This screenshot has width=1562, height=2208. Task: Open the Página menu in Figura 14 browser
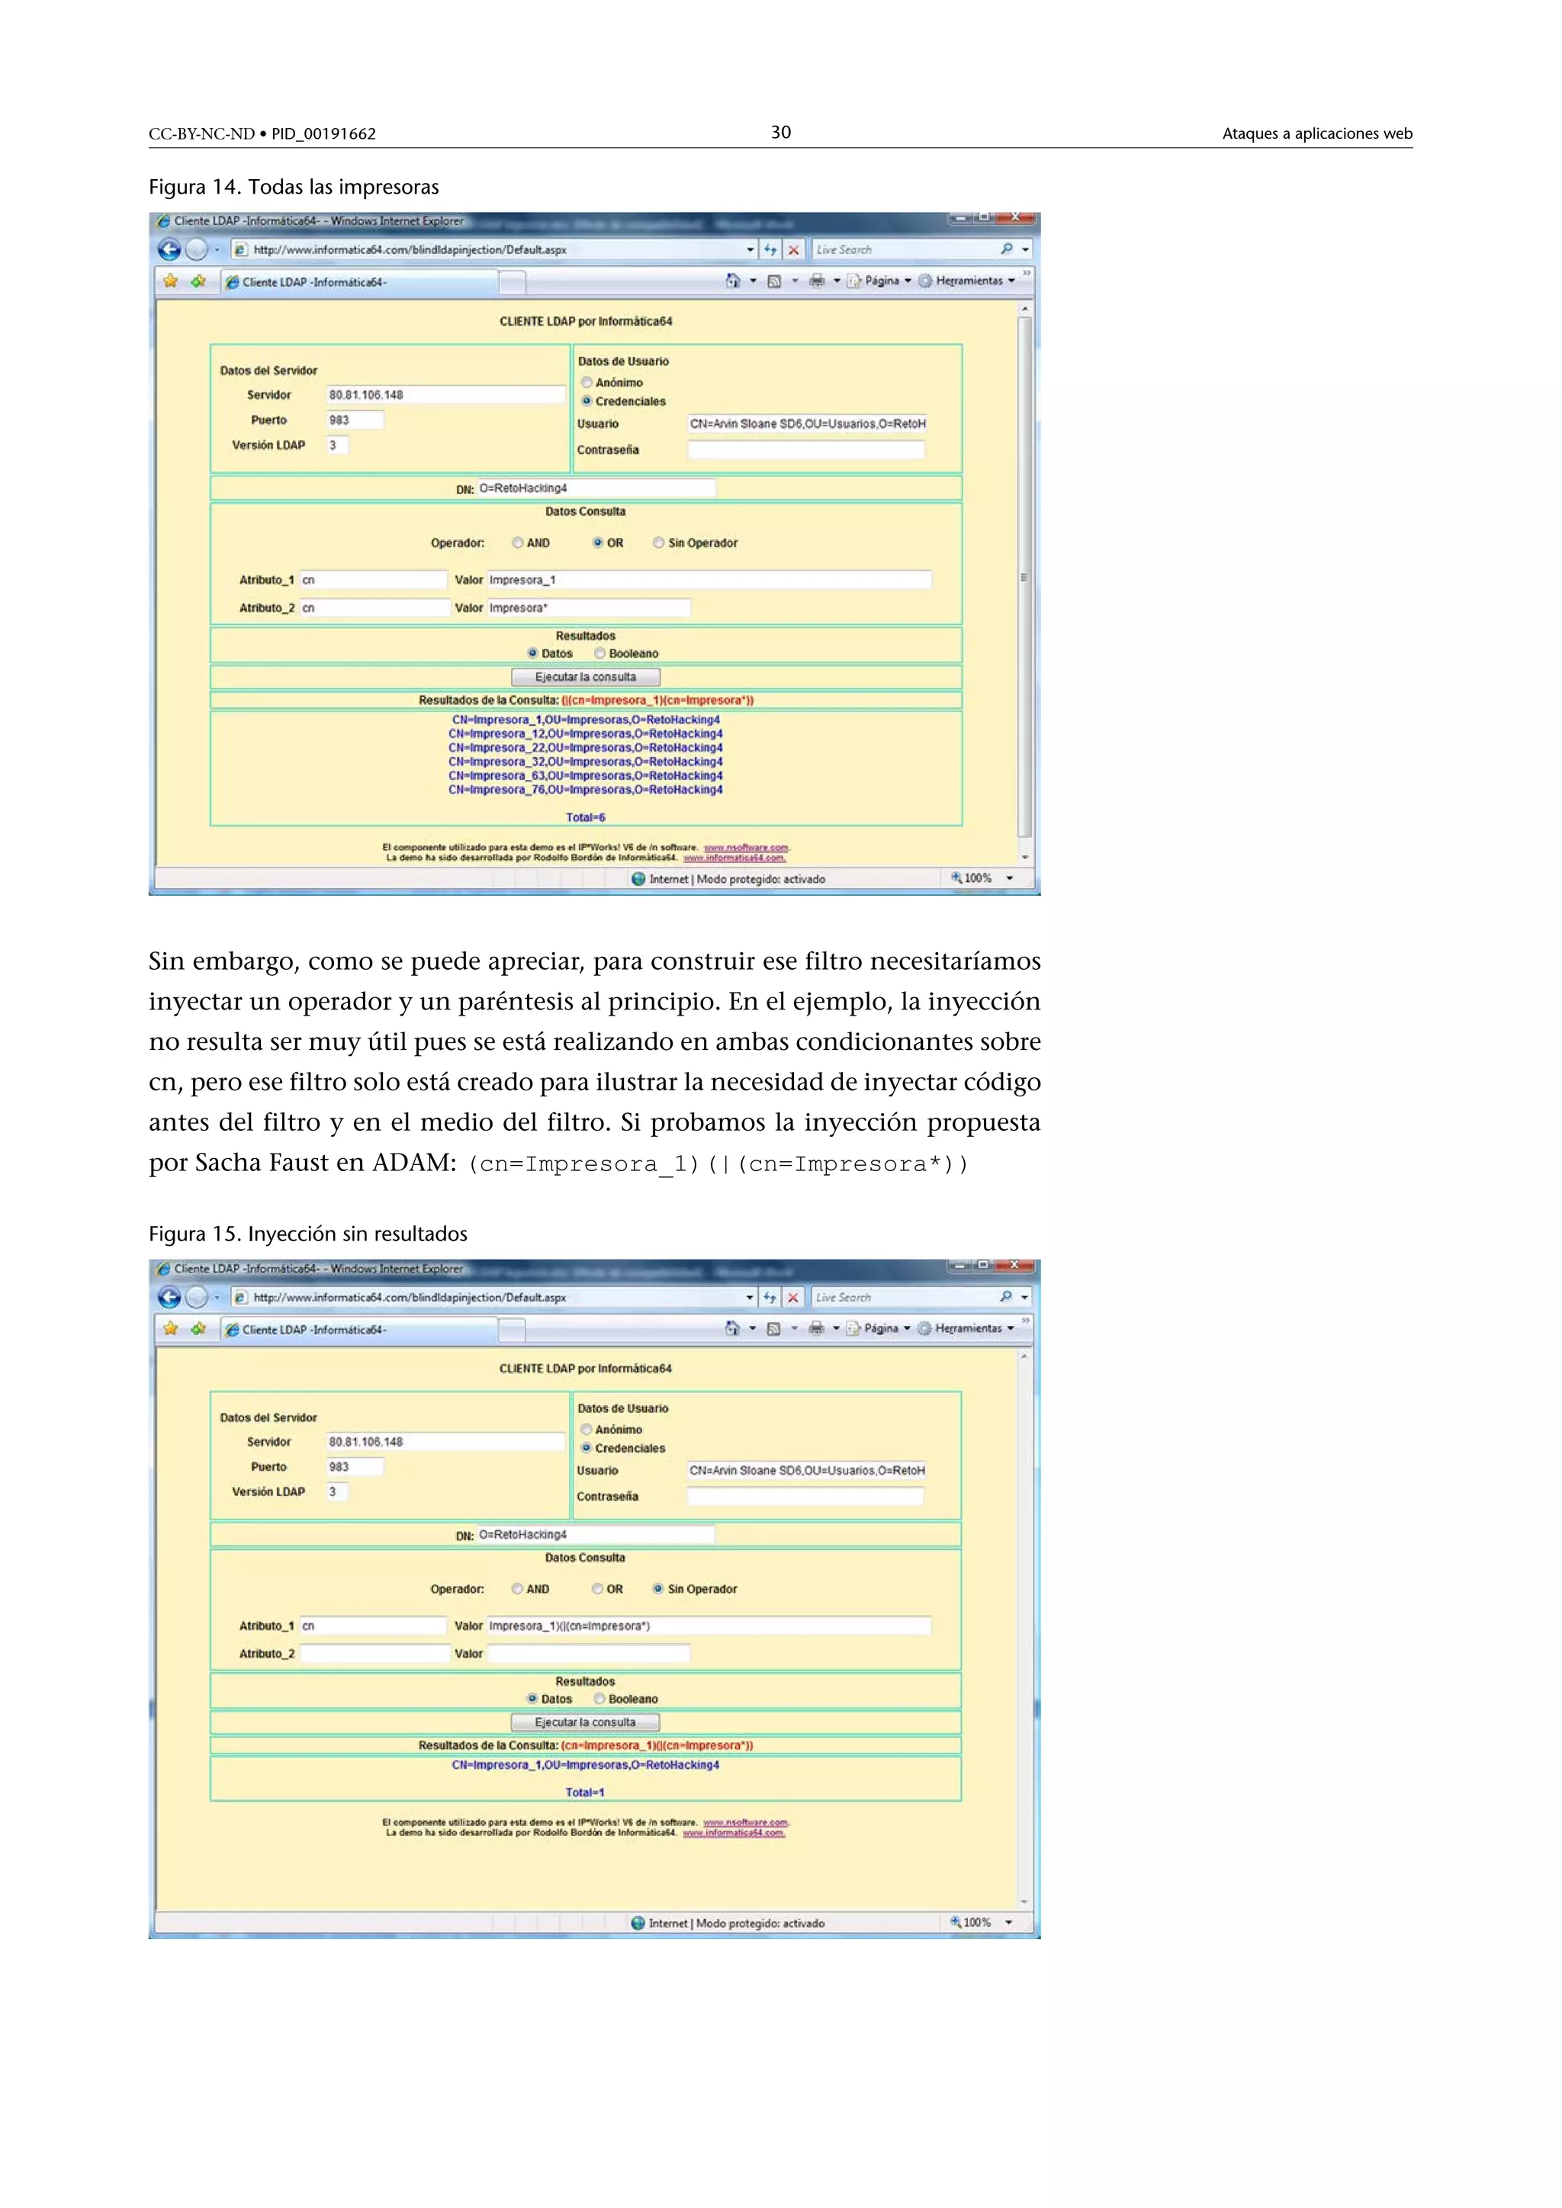pyautogui.click(x=882, y=281)
